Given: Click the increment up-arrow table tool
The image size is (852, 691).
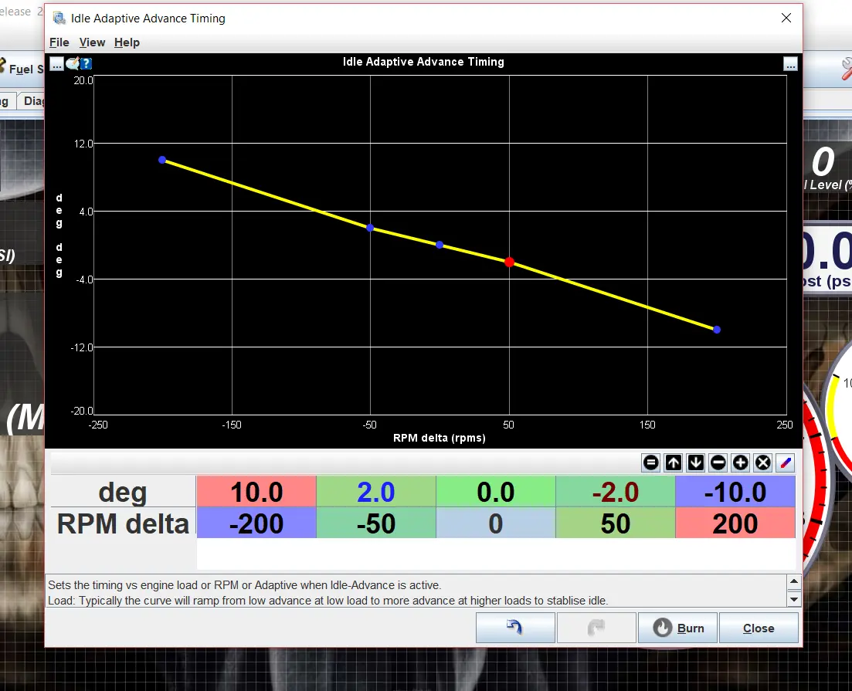Looking at the screenshot, I should click(674, 462).
